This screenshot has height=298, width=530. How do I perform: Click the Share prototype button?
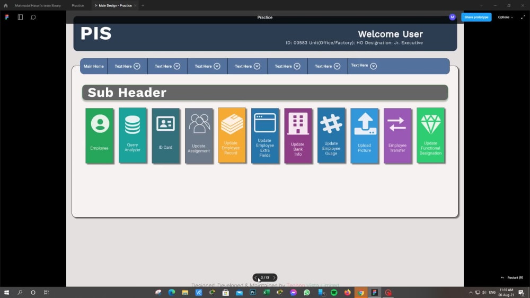tap(476, 17)
